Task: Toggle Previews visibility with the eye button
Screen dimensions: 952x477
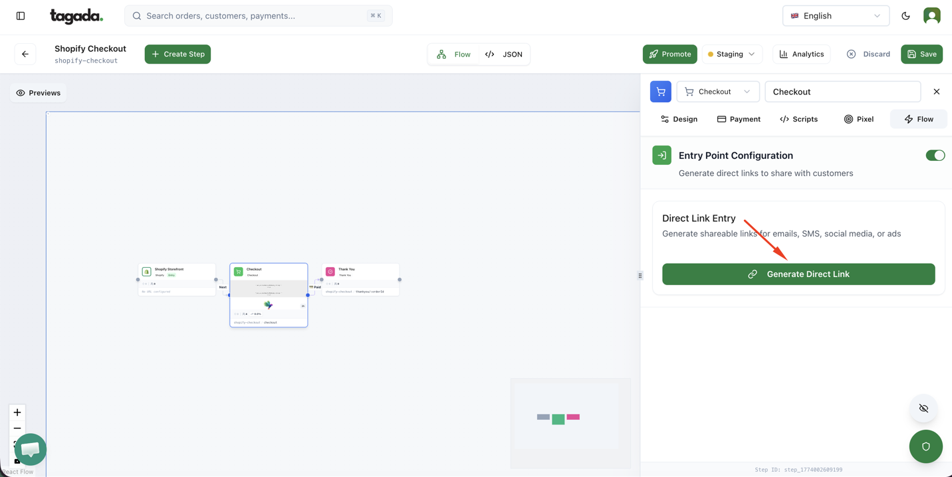Action: pos(39,93)
